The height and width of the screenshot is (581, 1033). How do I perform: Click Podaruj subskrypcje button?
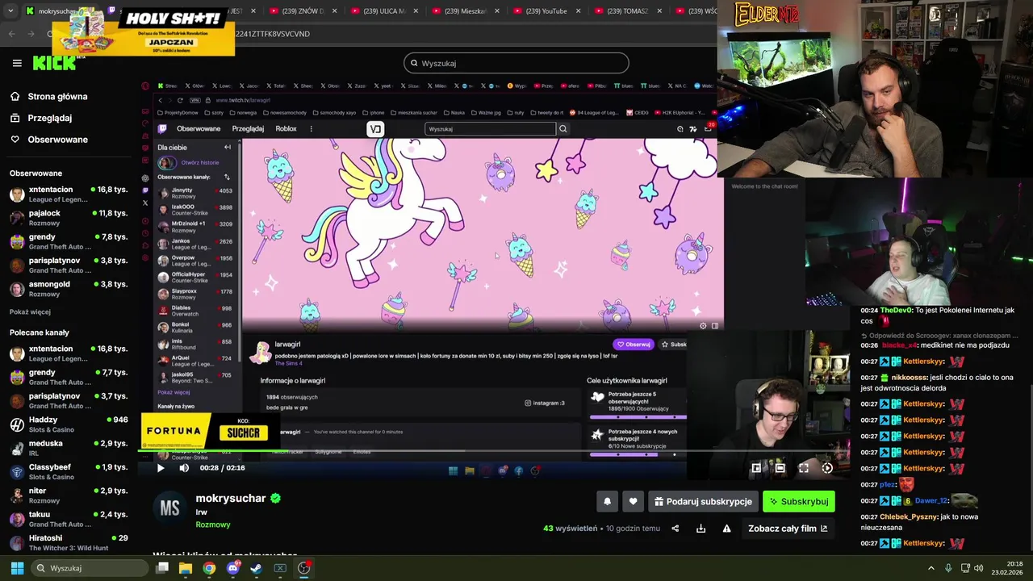point(703,501)
